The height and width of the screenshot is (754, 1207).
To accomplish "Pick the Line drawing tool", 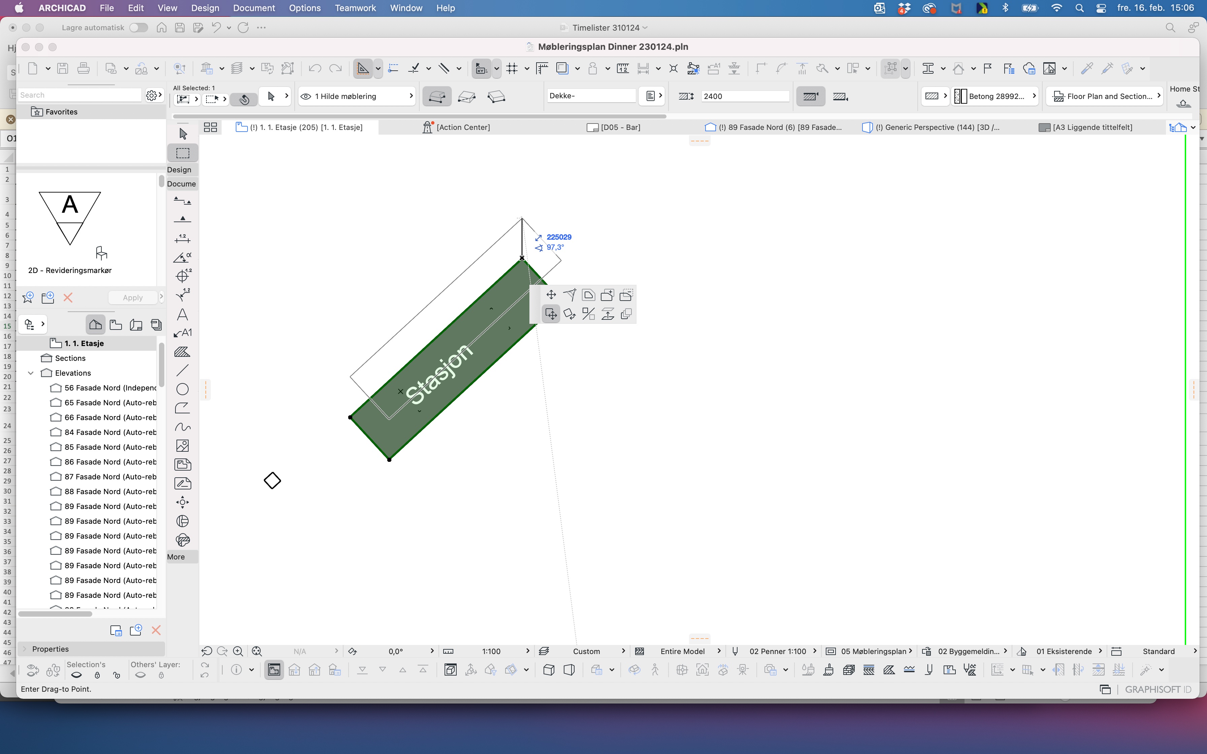I will click(183, 370).
